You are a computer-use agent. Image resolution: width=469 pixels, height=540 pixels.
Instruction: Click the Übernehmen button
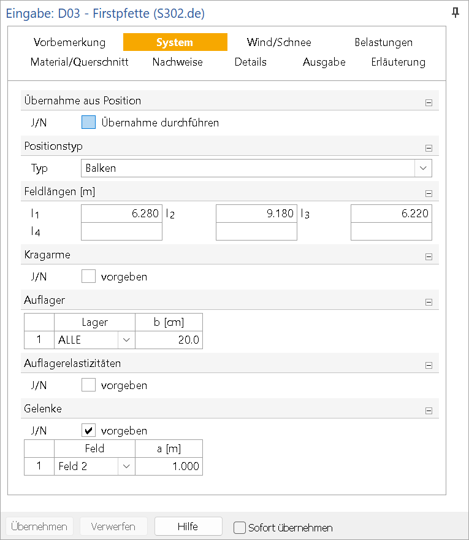[39, 526]
